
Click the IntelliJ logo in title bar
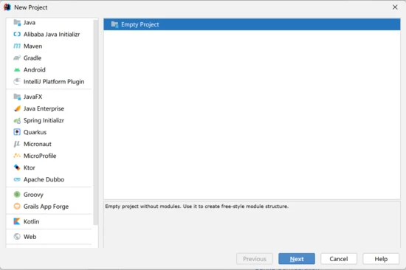(7, 7)
